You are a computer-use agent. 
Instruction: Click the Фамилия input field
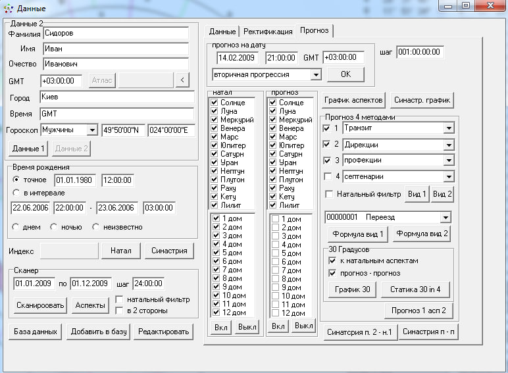click(115, 33)
